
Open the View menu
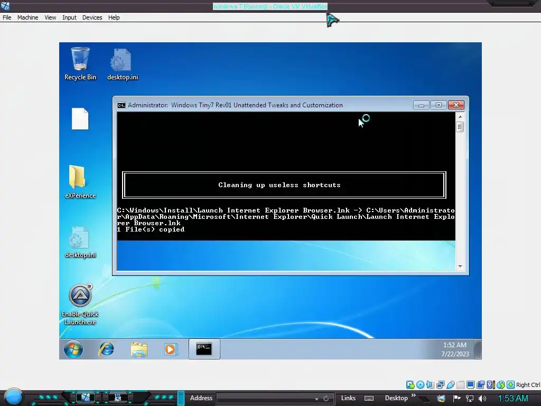[50, 17]
